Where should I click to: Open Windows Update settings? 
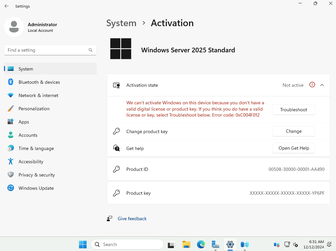point(50,188)
